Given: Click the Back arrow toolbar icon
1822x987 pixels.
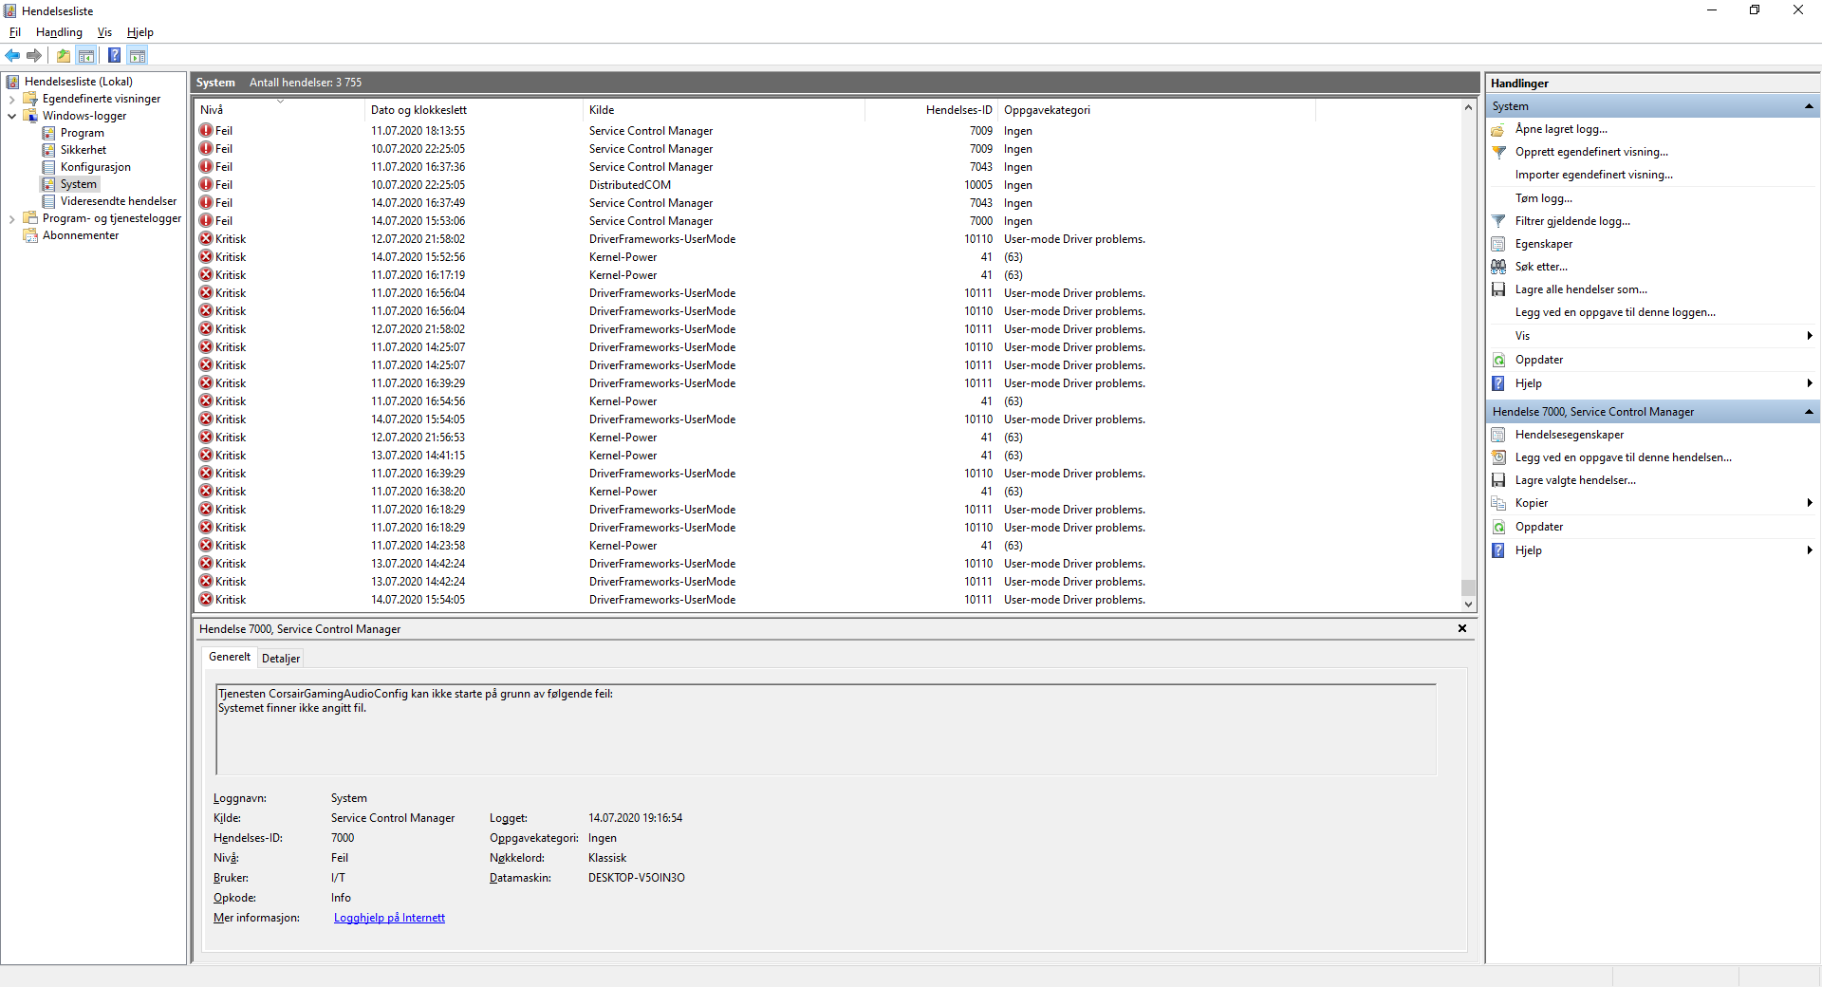Looking at the screenshot, I should [12, 55].
